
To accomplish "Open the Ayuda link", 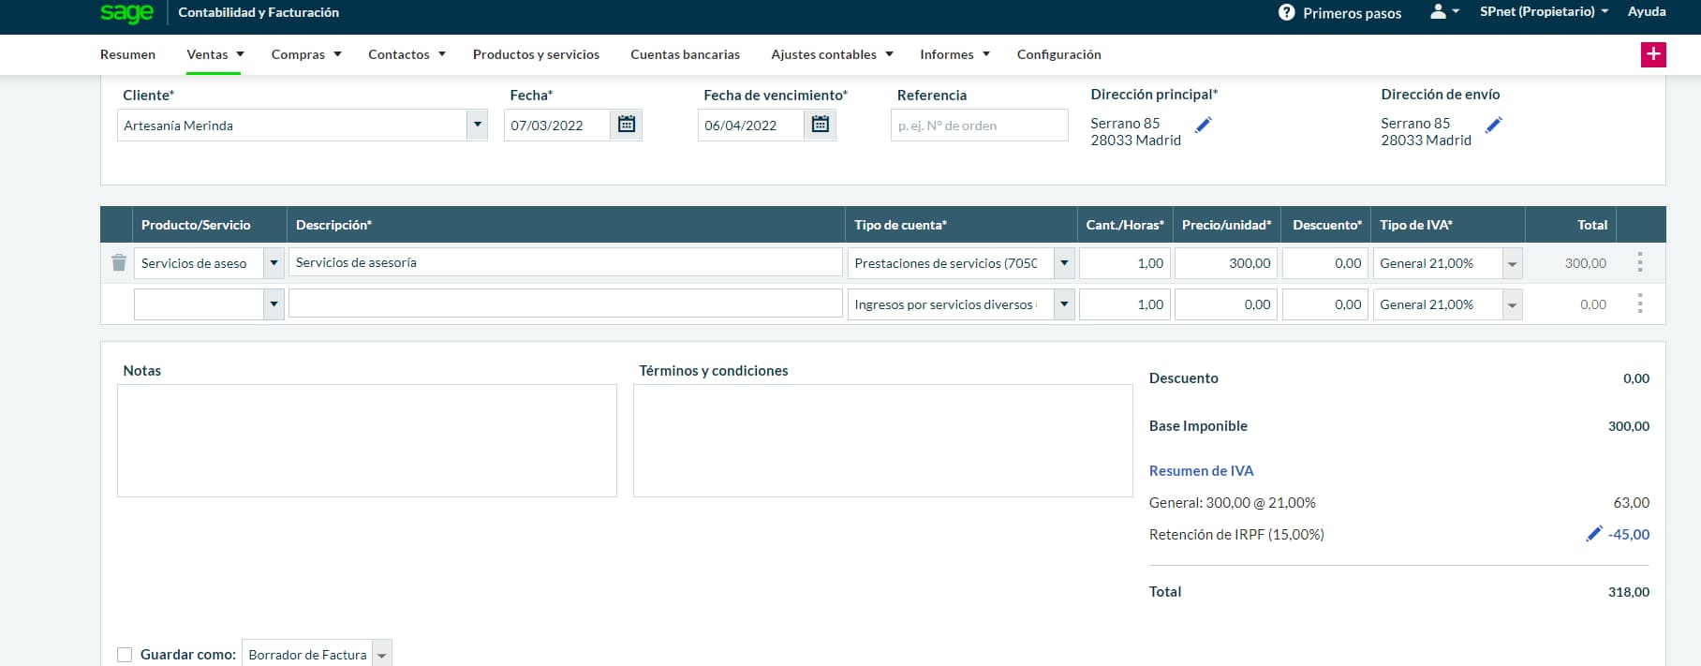I will tap(1646, 12).
